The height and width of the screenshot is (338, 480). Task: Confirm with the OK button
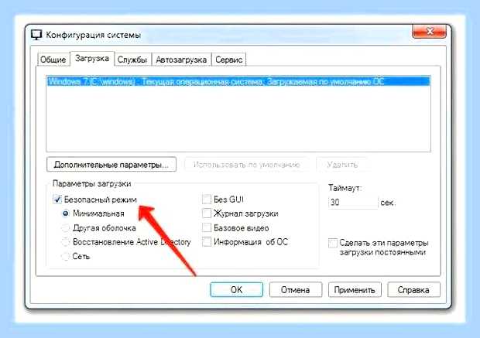click(x=236, y=290)
